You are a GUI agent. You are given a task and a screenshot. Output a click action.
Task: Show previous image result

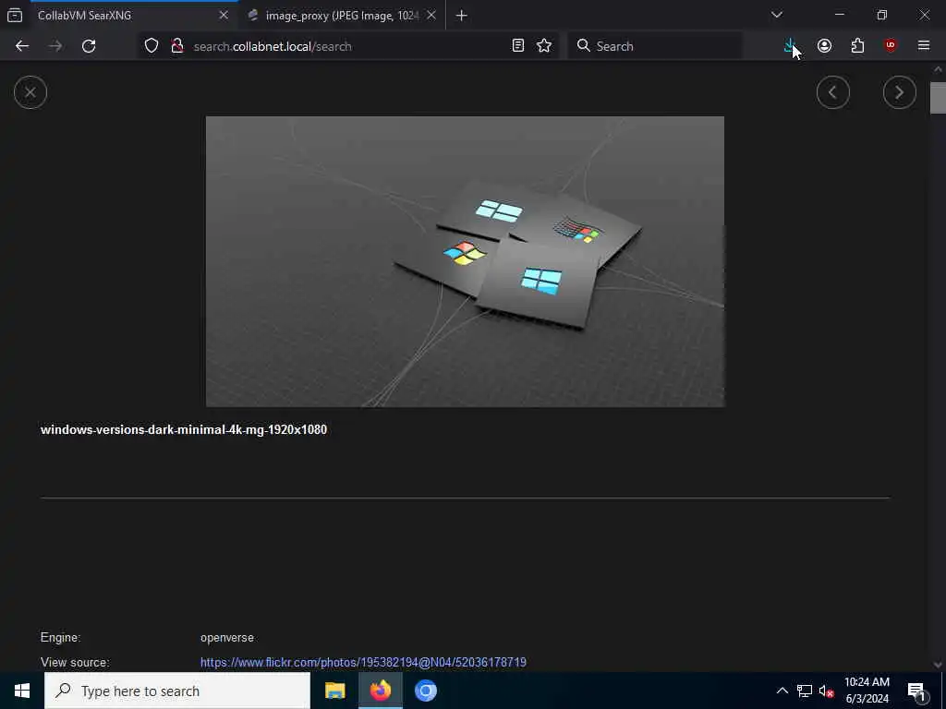tap(832, 92)
